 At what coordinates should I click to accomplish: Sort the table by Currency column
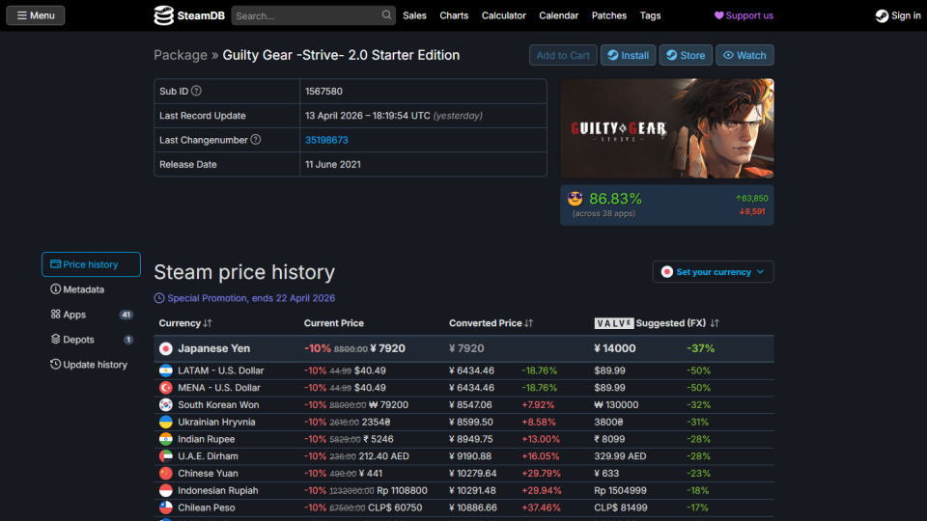(185, 323)
